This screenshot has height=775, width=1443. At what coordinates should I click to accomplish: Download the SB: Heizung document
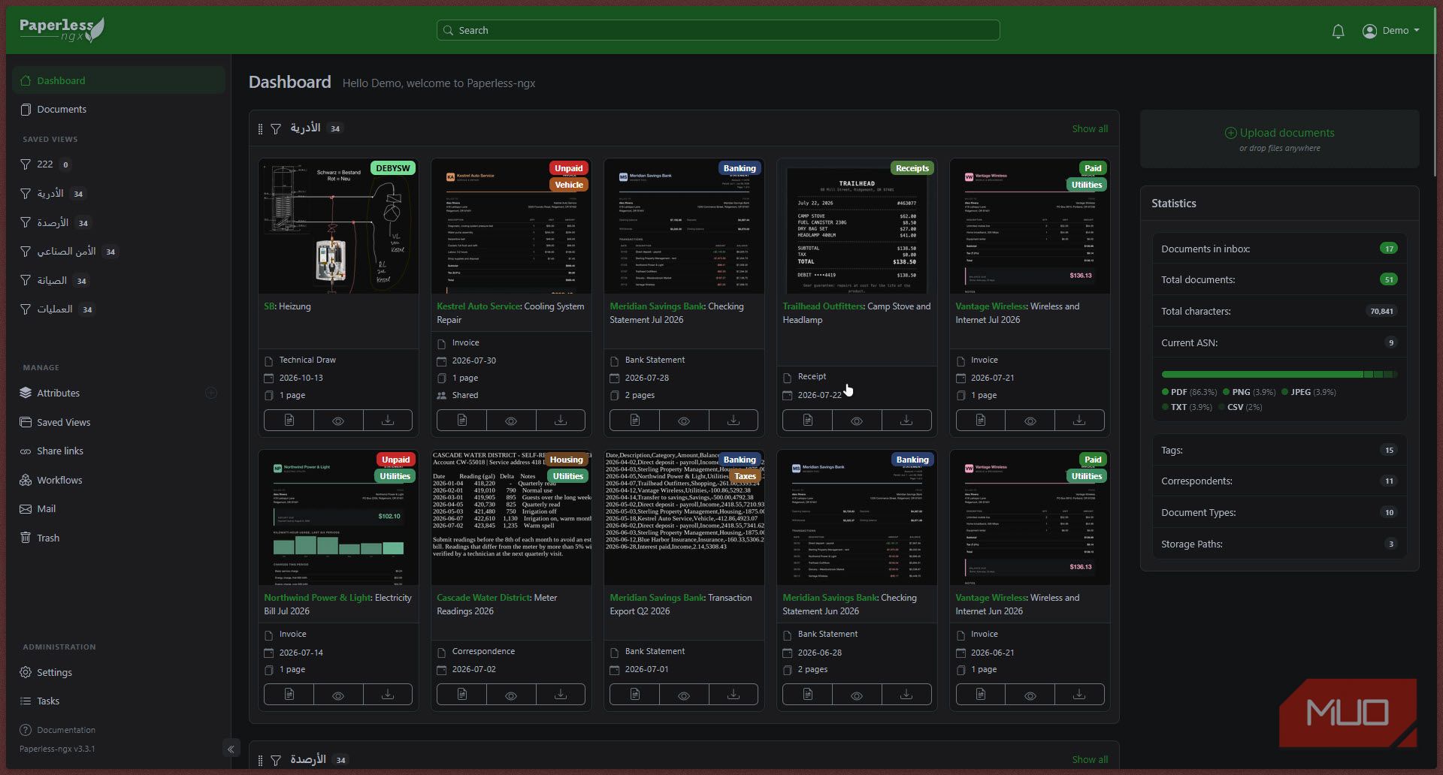click(x=388, y=421)
